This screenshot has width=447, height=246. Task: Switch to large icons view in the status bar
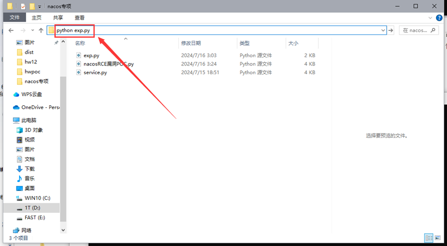tap(438, 238)
